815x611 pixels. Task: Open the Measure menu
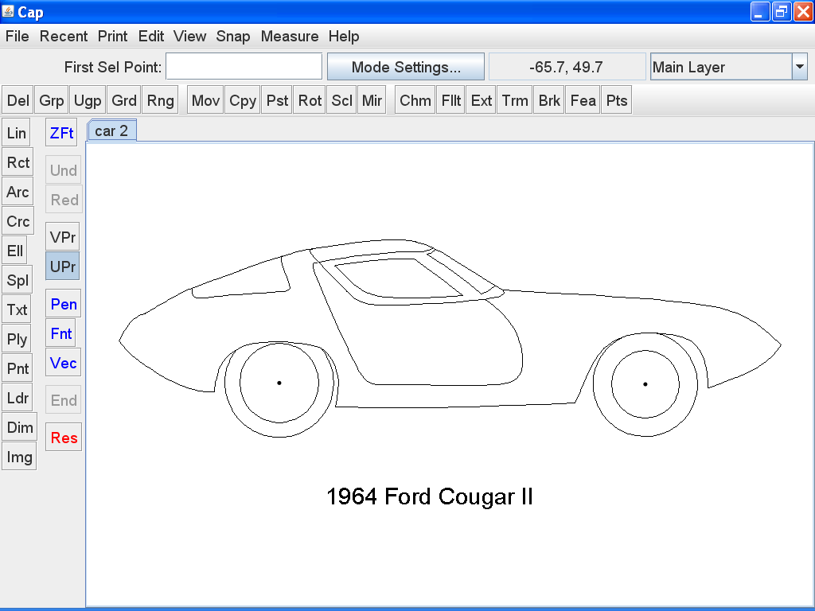pyautogui.click(x=290, y=37)
